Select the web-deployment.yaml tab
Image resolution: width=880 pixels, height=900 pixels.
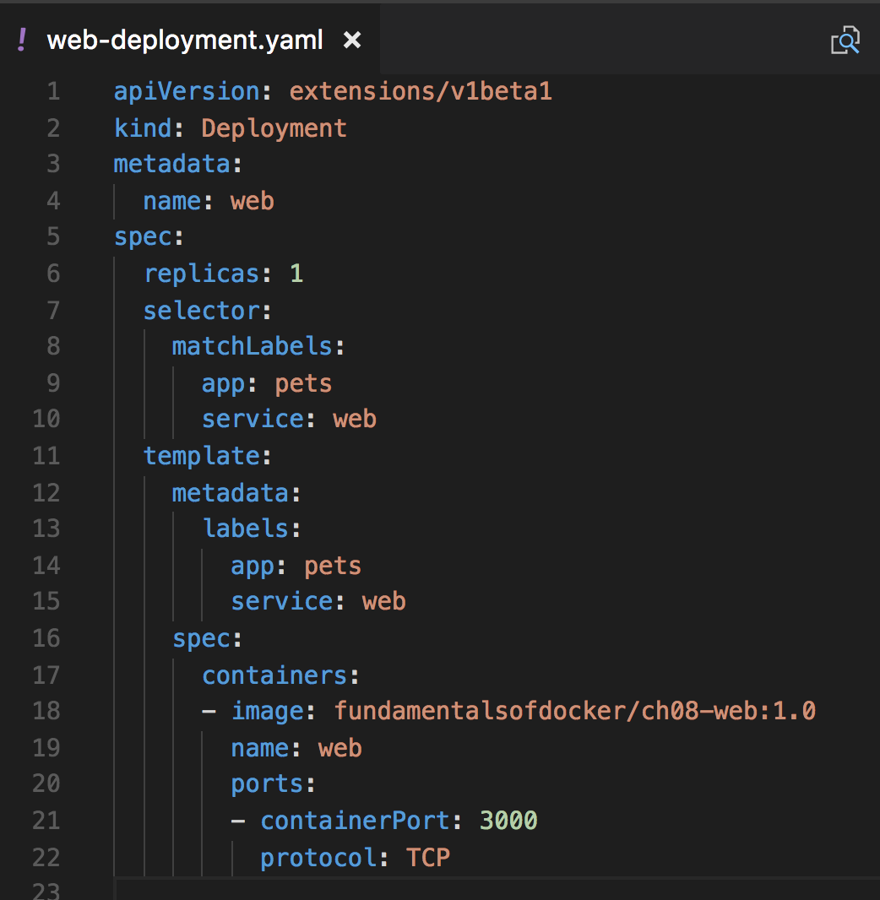coord(189,41)
